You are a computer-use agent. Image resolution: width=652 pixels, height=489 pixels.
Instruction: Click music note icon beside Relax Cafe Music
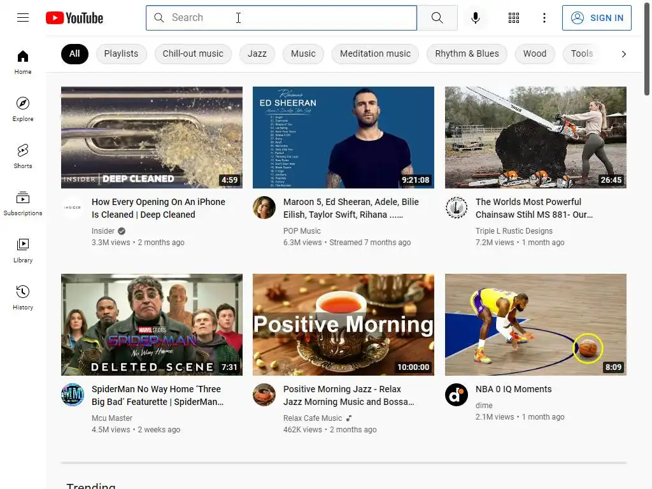pyautogui.click(x=349, y=418)
